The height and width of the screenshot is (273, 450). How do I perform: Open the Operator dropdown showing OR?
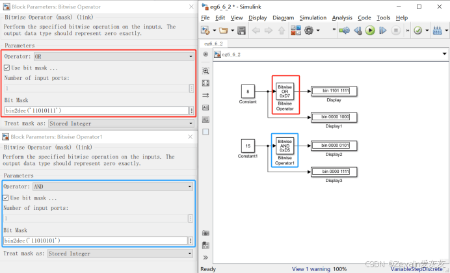(114, 57)
